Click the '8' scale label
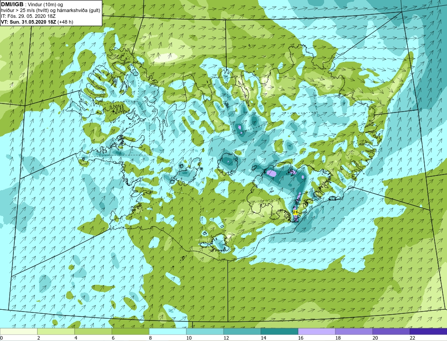The height and width of the screenshot is (341, 447). point(150,338)
